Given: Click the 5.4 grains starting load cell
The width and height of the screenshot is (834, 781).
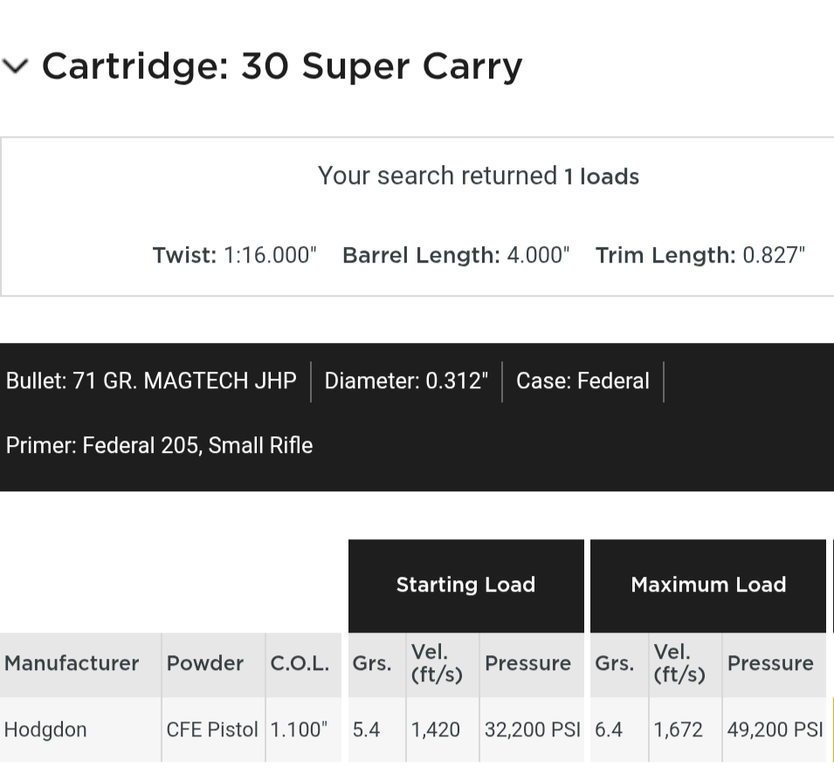Looking at the screenshot, I should [376, 730].
